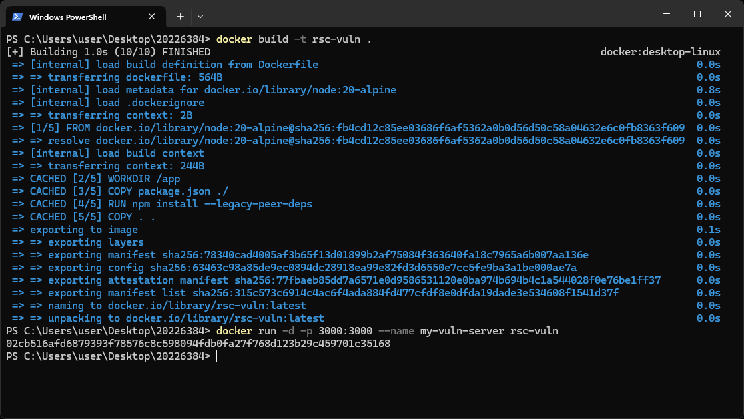This screenshot has width=744, height=419.
Task: Click 'transferring context: 244B' line
Action: (x=108, y=166)
